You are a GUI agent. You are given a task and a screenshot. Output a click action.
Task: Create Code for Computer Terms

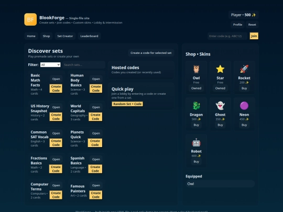click(56, 195)
